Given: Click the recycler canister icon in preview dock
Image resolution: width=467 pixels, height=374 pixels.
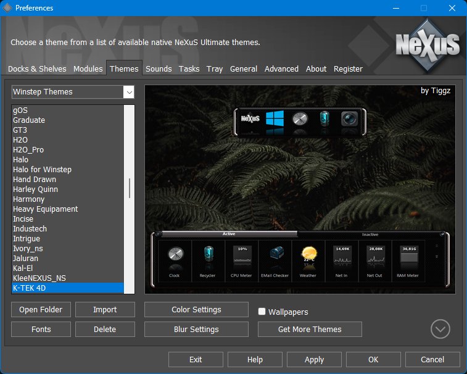Looking at the screenshot, I should point(324,118).
